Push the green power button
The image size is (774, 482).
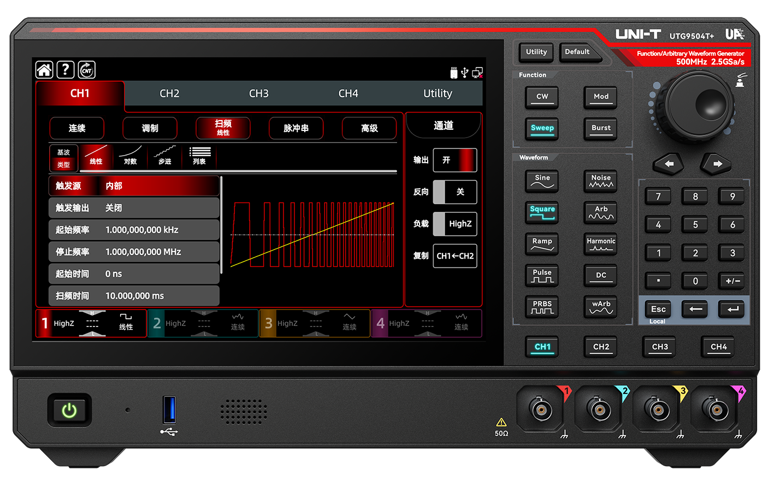click(69, 410)
